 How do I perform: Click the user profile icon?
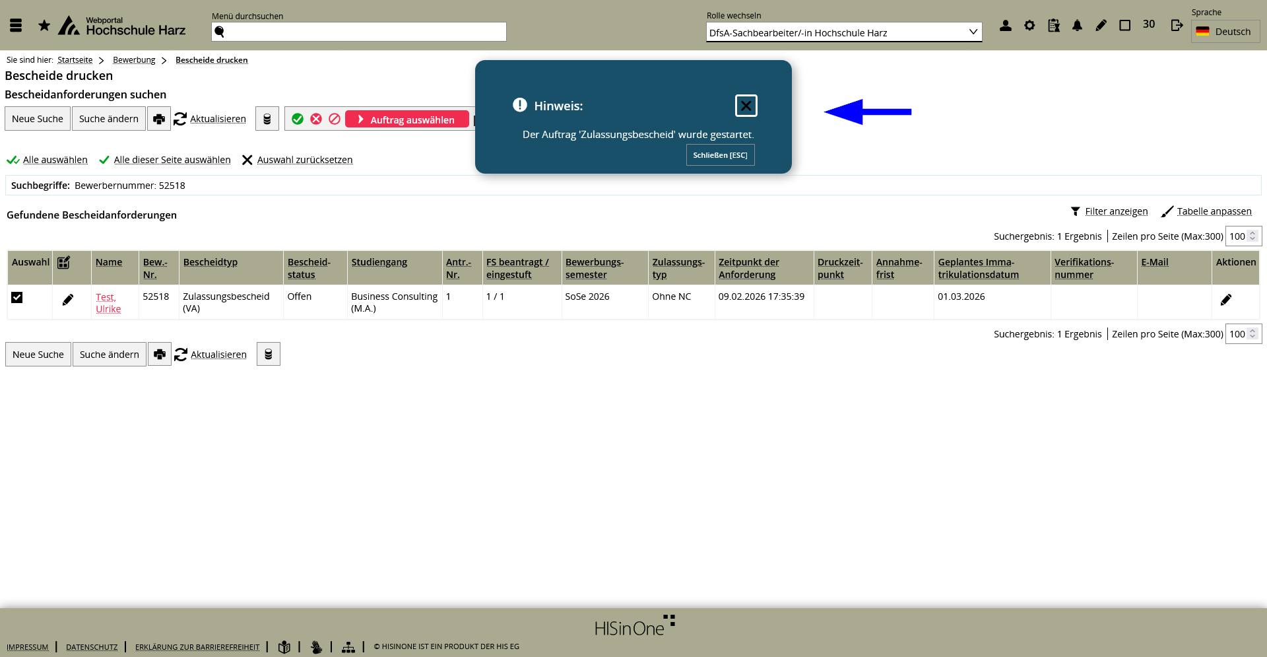(1005, 26)
